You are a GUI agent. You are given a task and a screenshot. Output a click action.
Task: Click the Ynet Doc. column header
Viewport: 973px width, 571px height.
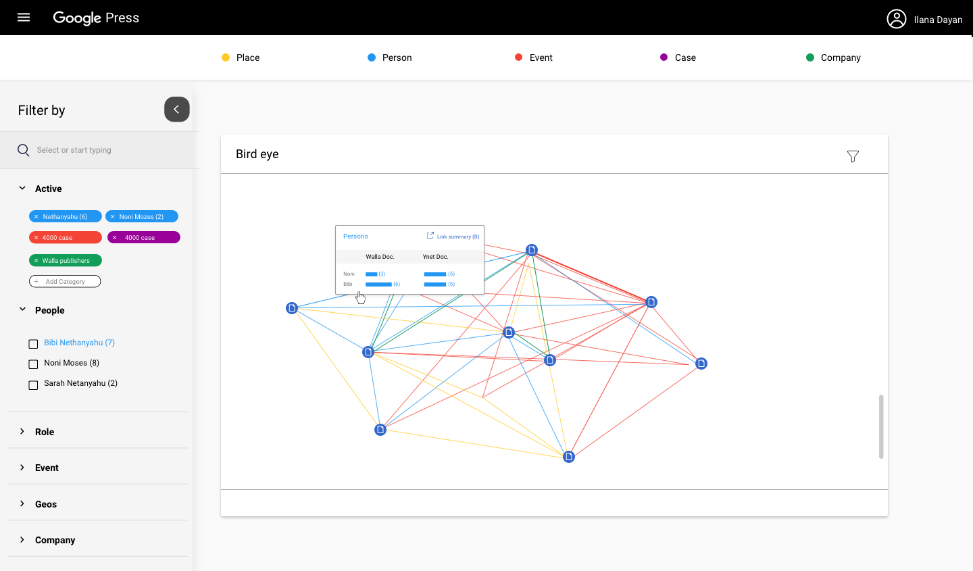(x=436, y=257)
